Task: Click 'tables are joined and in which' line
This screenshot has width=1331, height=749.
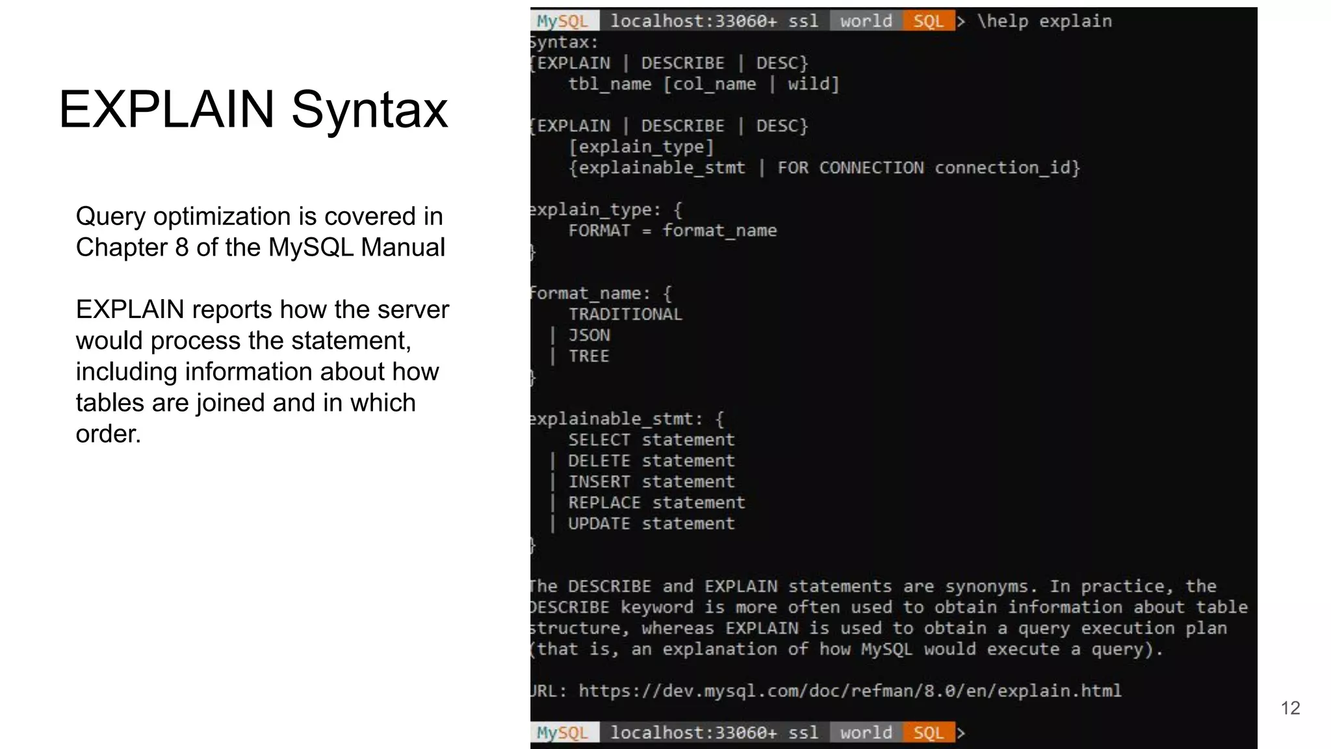Action: [246, 403]
